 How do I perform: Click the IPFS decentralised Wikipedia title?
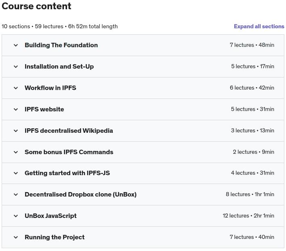(x=69, y=131)
